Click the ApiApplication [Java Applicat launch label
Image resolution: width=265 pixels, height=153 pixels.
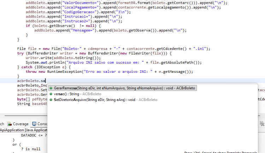click(x=23, y=130)
